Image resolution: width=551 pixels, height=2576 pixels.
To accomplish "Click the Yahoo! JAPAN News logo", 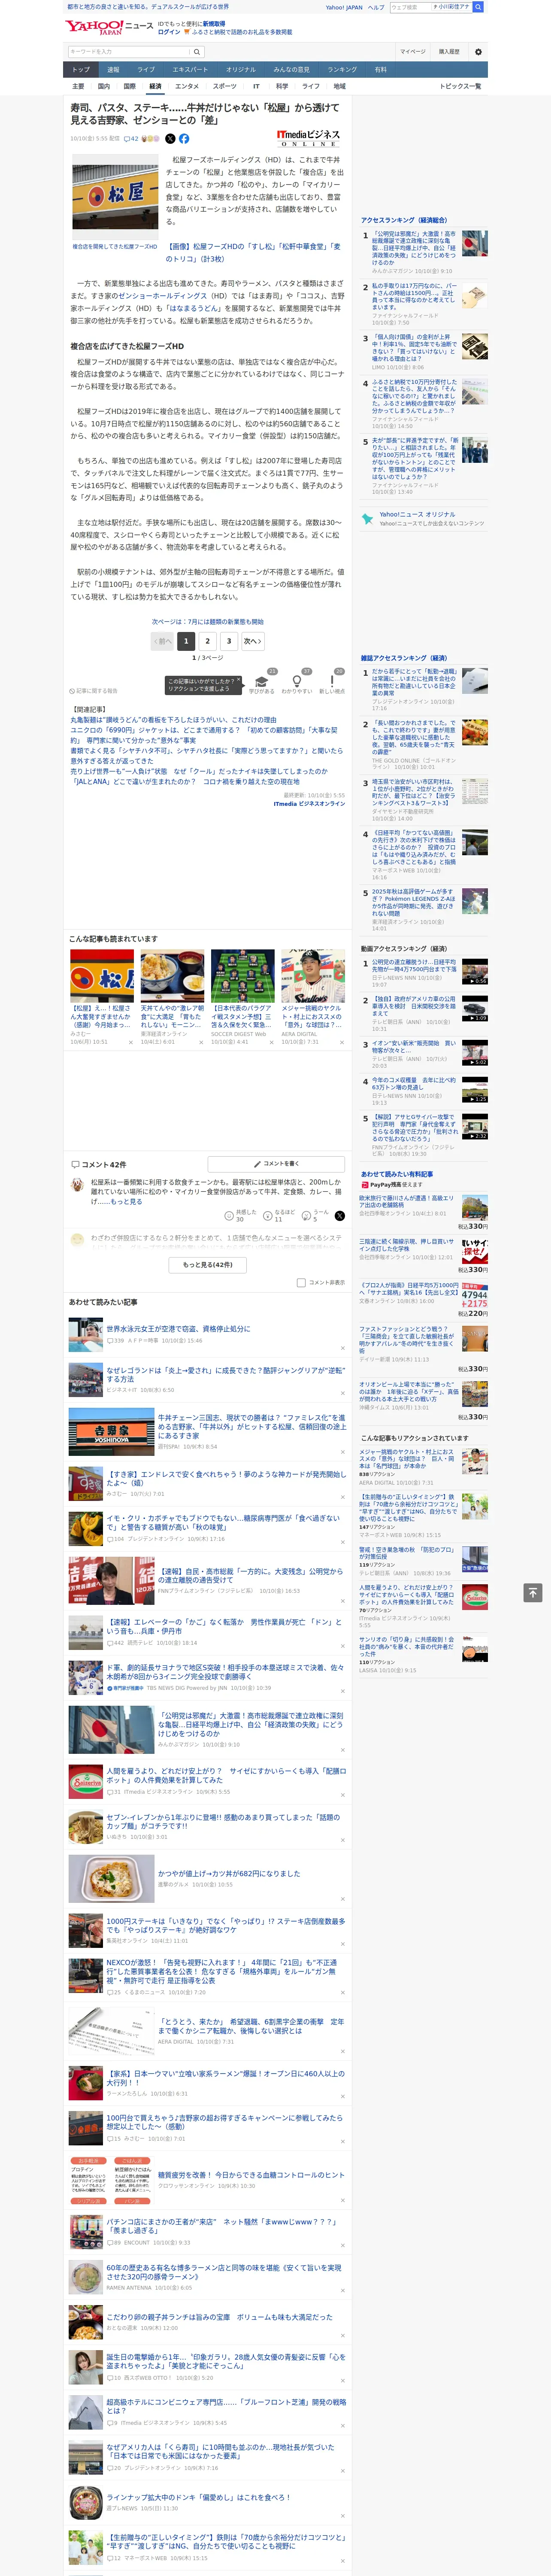I will pos(109,27).
